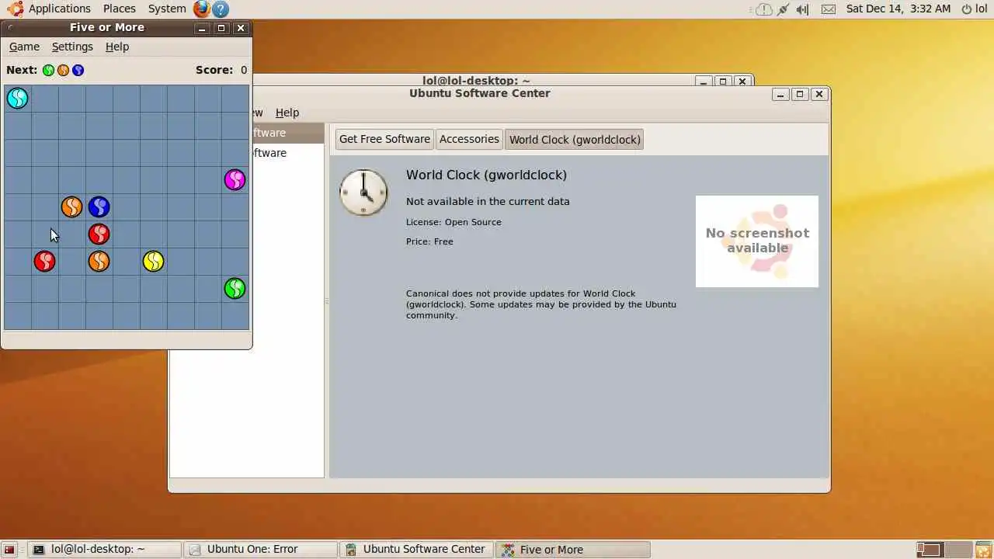
Task: Select the red ball below the blue ball
Action: [x=99, y=234]
